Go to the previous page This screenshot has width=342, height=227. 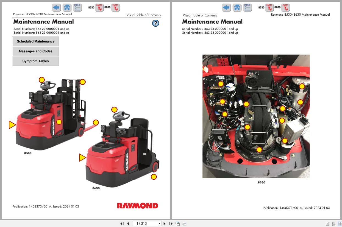(x=128, y=224)
